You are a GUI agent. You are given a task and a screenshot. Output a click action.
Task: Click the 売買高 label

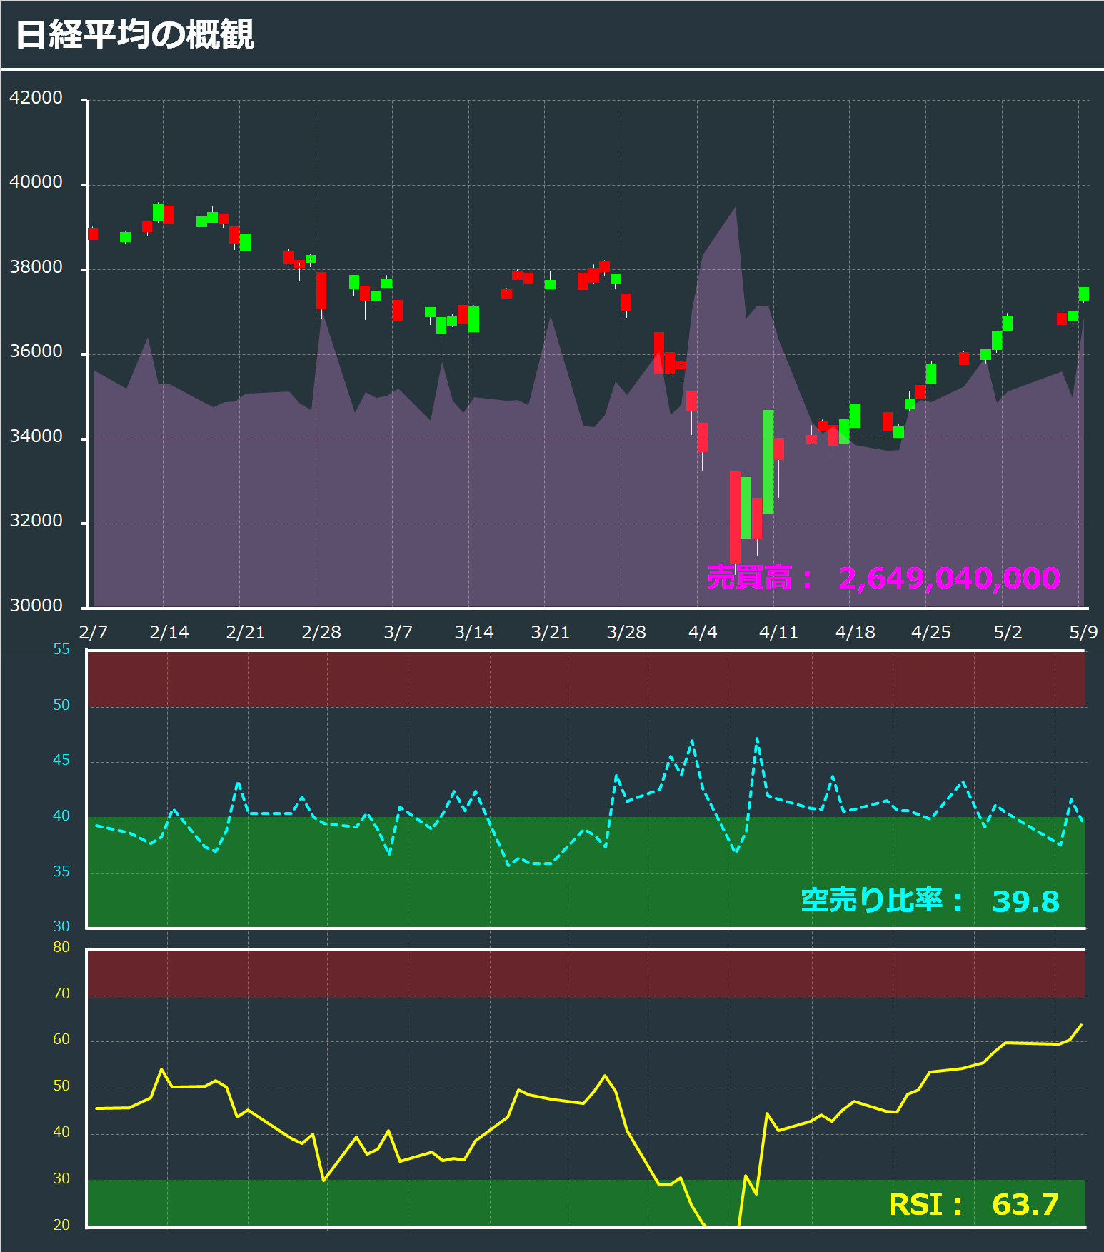click(x=760, y=577)
